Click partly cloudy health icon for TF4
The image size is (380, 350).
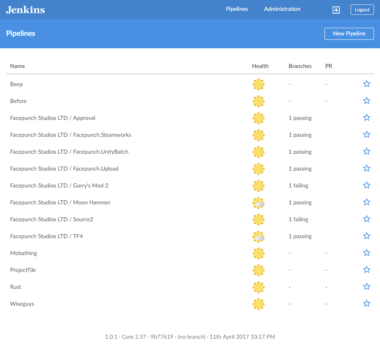click(258, 237)
